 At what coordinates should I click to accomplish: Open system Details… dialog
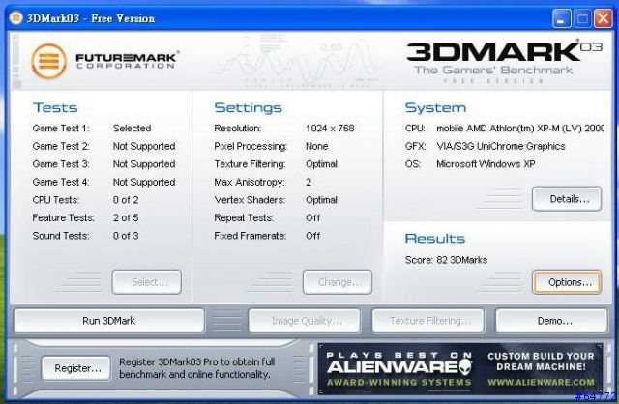[567, 199]
